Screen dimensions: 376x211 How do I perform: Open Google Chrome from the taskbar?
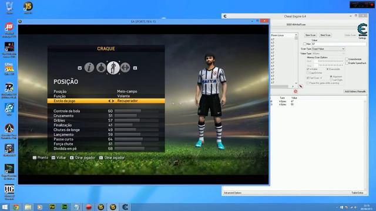[x=16, y=207]
